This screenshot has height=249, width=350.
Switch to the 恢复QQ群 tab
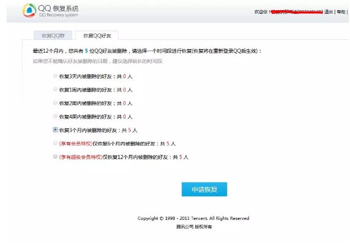click(53, 35)
